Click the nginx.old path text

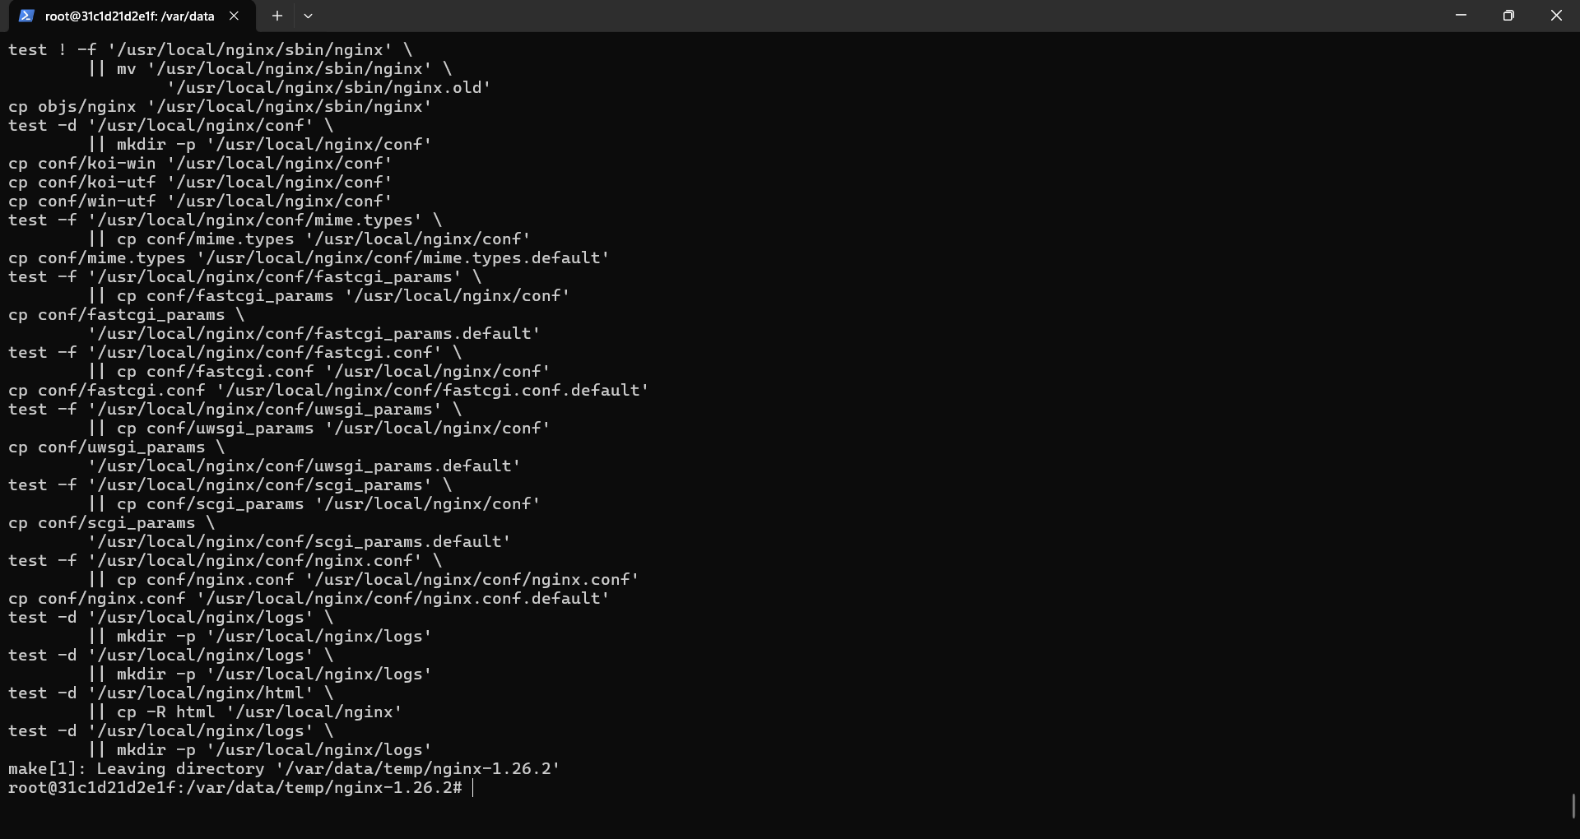[328, 88]
